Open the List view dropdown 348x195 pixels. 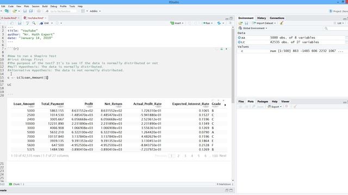pyautogui.click(x=339, y=23)
